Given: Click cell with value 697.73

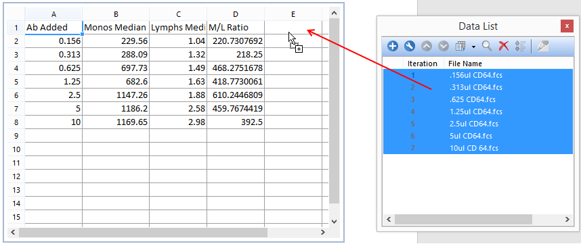Looking at the screenshot, I should pyautogui.click(x=116, y=68).
